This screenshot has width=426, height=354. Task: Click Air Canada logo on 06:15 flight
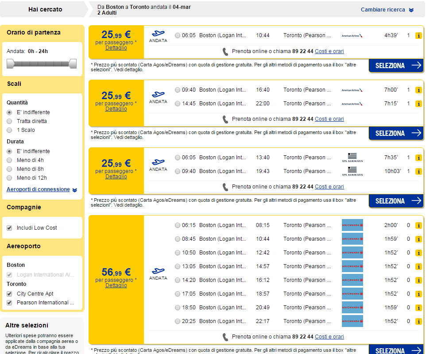[352, 225]
